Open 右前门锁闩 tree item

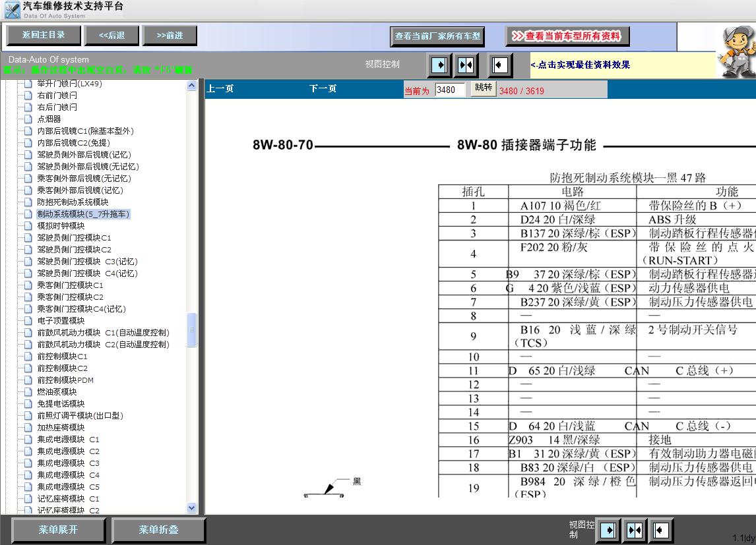click(57, 96)
